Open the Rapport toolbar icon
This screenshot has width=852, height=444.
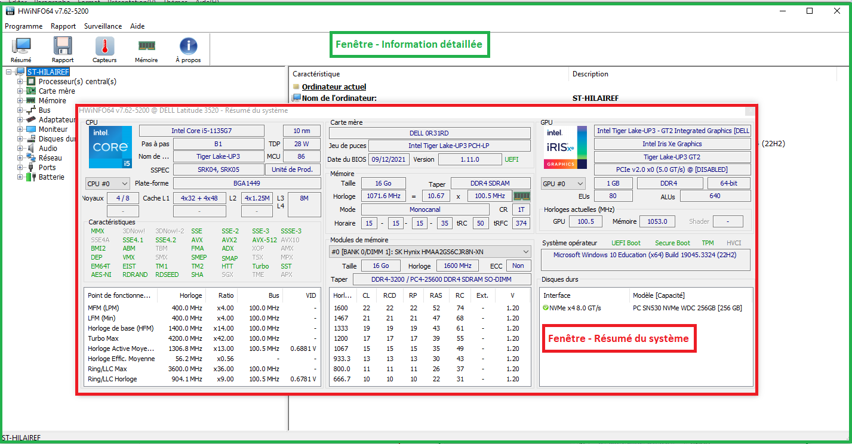63,50
